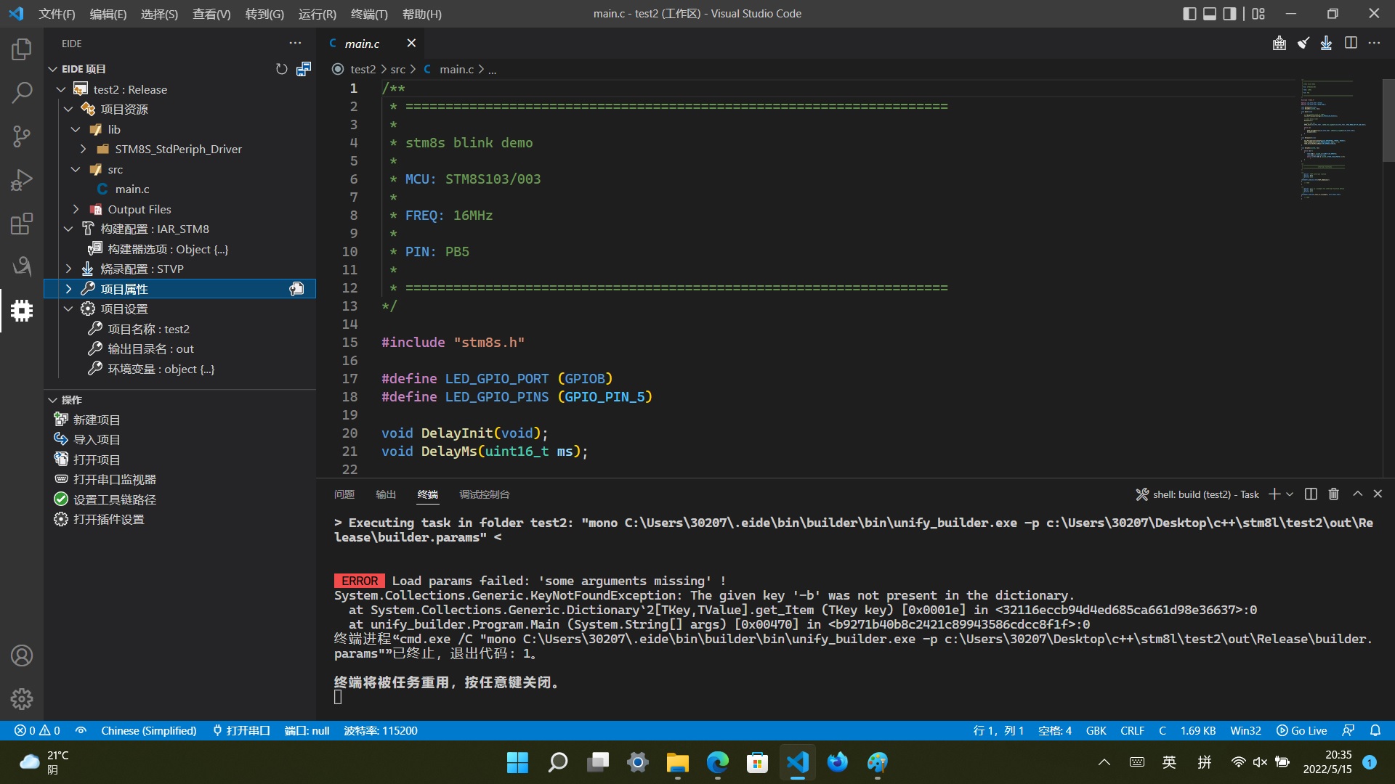Image resolution: width=1395 pixels, height=784 pixels.
Task: Expand the STM8S_StdPeriph_Driver folder
Action: coord(83,149)
